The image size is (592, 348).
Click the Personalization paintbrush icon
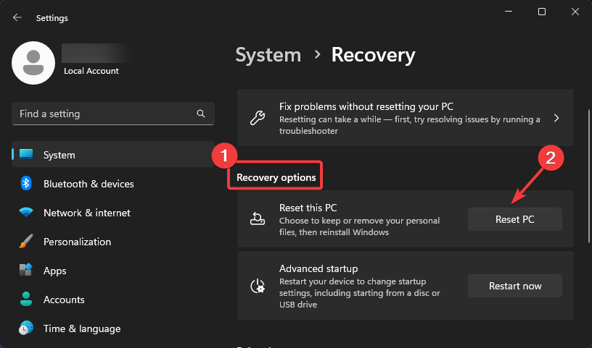[26, 242]
